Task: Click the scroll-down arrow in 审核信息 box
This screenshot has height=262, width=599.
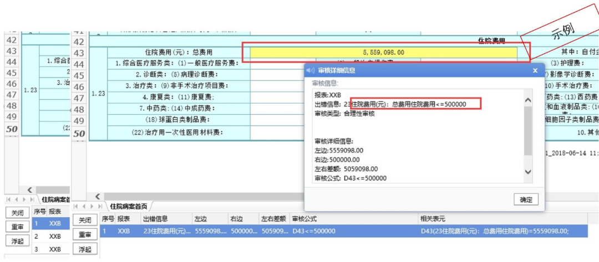Action: [527, 172]
